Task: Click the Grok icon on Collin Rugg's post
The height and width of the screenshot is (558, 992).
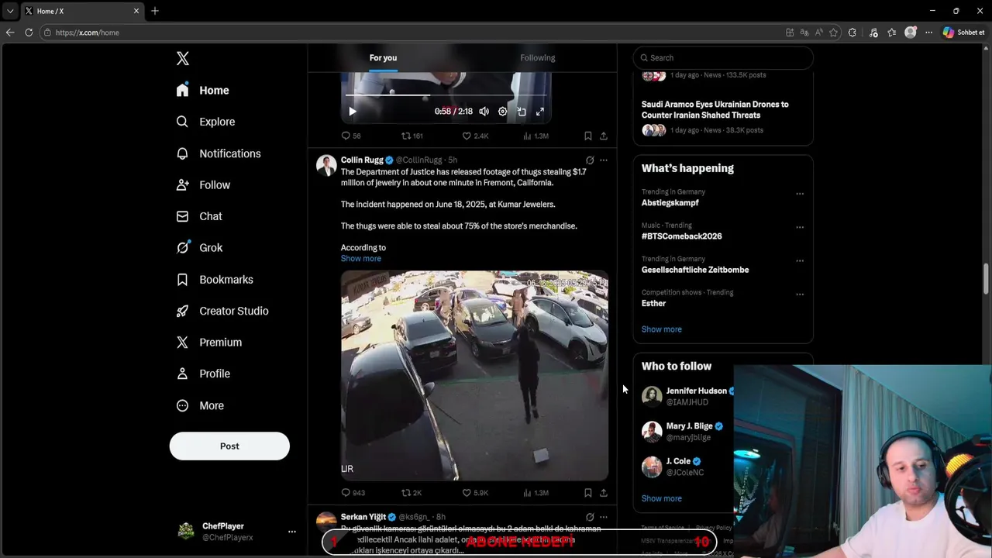Action: (590, 160)
